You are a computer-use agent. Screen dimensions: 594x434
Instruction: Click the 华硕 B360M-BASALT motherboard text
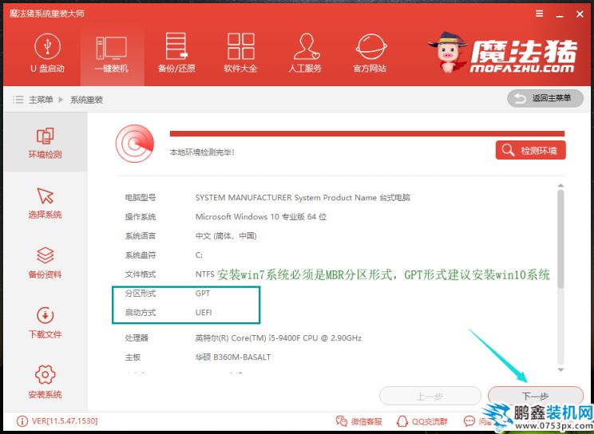coord(233,357)
